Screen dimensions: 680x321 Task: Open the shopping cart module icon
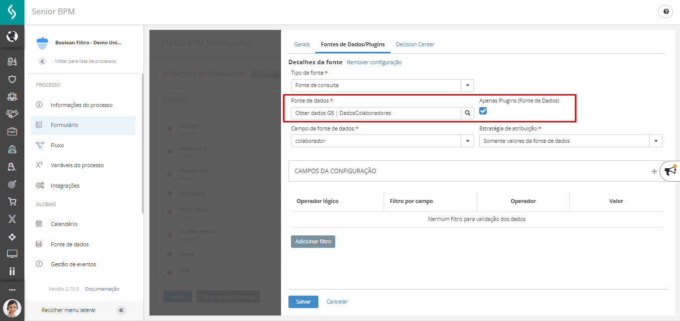click(12, 202)
